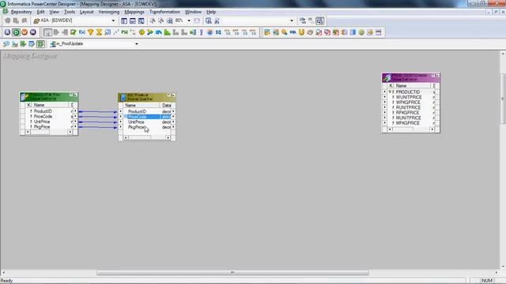Open the m_ProdUpdate mapping dropdown
Screen dimensions: 506x284
pos(137,44)
